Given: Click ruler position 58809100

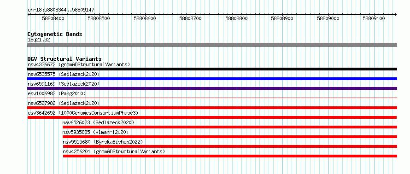Looking at the screenshot, I should [x=374, y=18].
